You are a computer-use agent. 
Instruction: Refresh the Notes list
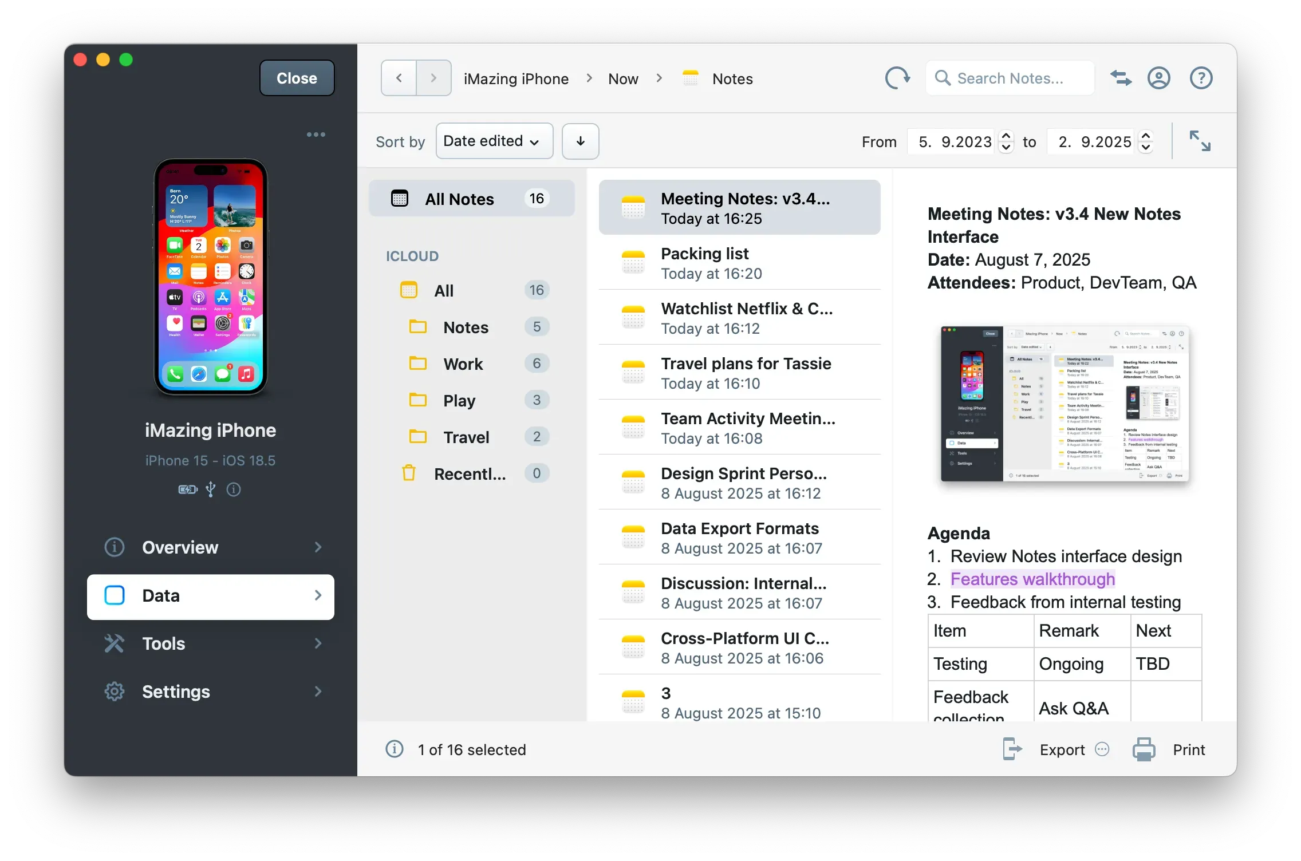click(897, 78)
